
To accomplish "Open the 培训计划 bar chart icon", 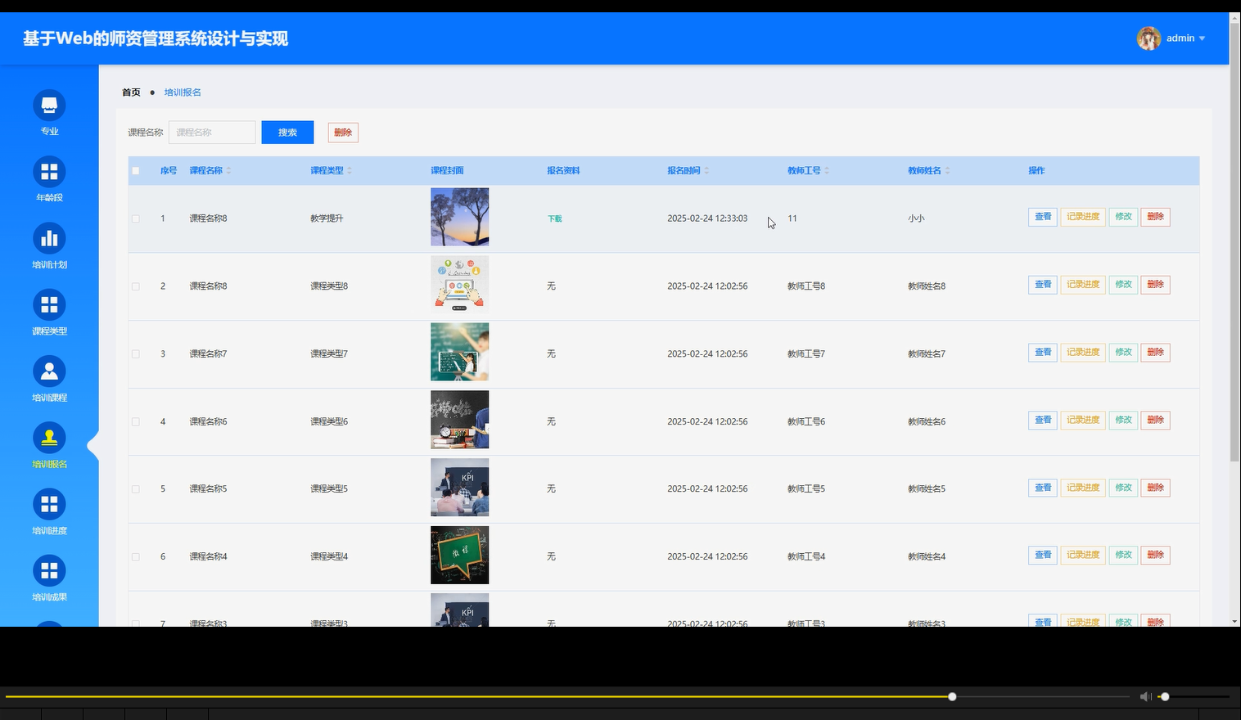I will click(49, 239).
